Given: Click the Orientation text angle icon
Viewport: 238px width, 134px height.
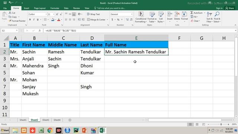Looking at the screenshot, I should click(x=80, y=14).
